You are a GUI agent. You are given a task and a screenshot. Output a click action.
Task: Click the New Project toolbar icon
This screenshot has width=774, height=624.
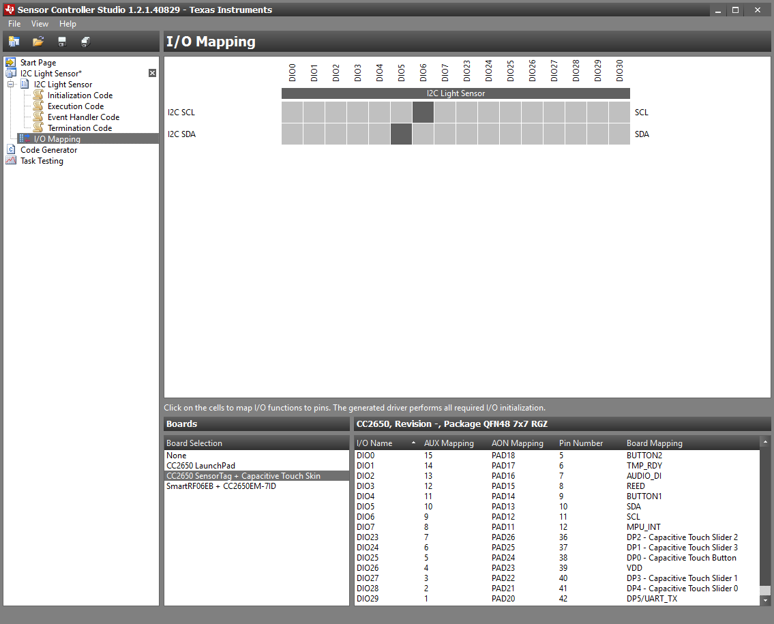(x=14, y=42)
